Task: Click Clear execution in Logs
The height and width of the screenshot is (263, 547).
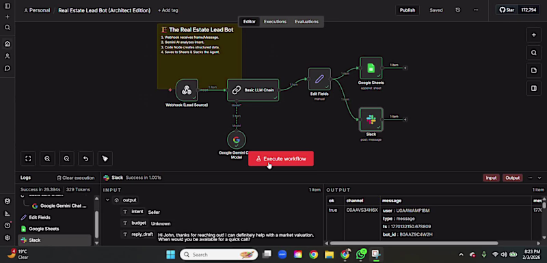Action: pos(76,178)
